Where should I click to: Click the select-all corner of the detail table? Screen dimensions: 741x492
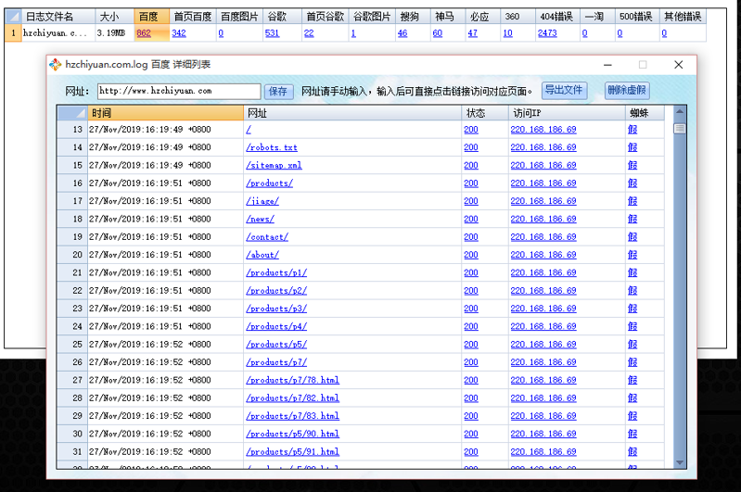tap(72, 113)
